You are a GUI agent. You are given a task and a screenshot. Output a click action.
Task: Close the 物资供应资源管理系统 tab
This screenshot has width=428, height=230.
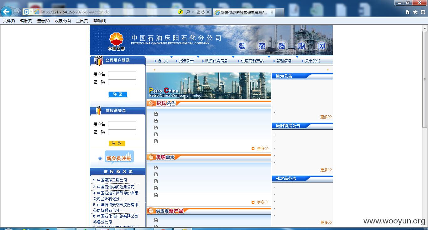pos(272,12)
